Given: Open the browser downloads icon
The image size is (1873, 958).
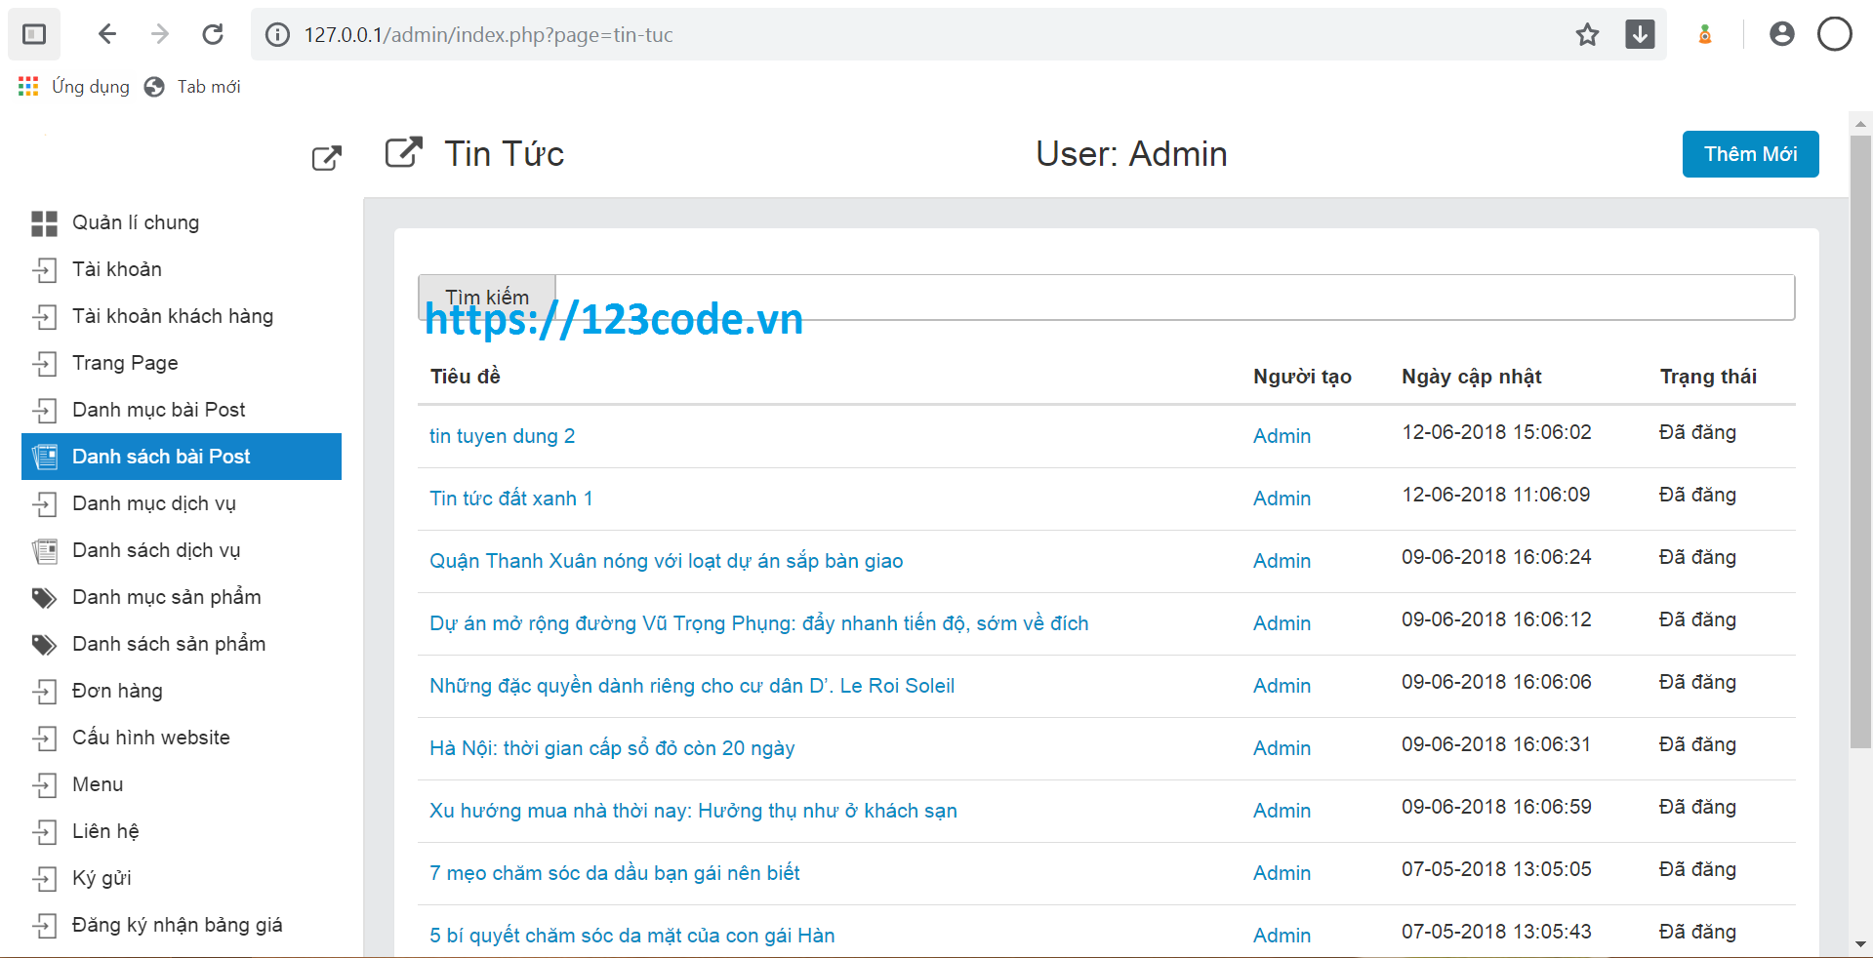Looking at the screenshot, I should (x=1640, y=34).
